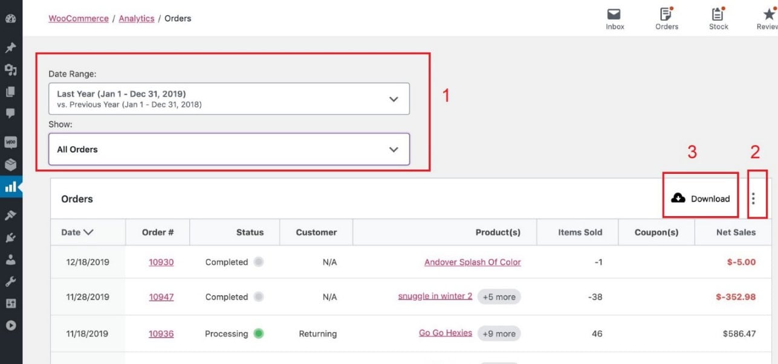This screenshot has height=364, width=778.
Task: Open the Inbox activity panel
Action: (x=614, y=16)
